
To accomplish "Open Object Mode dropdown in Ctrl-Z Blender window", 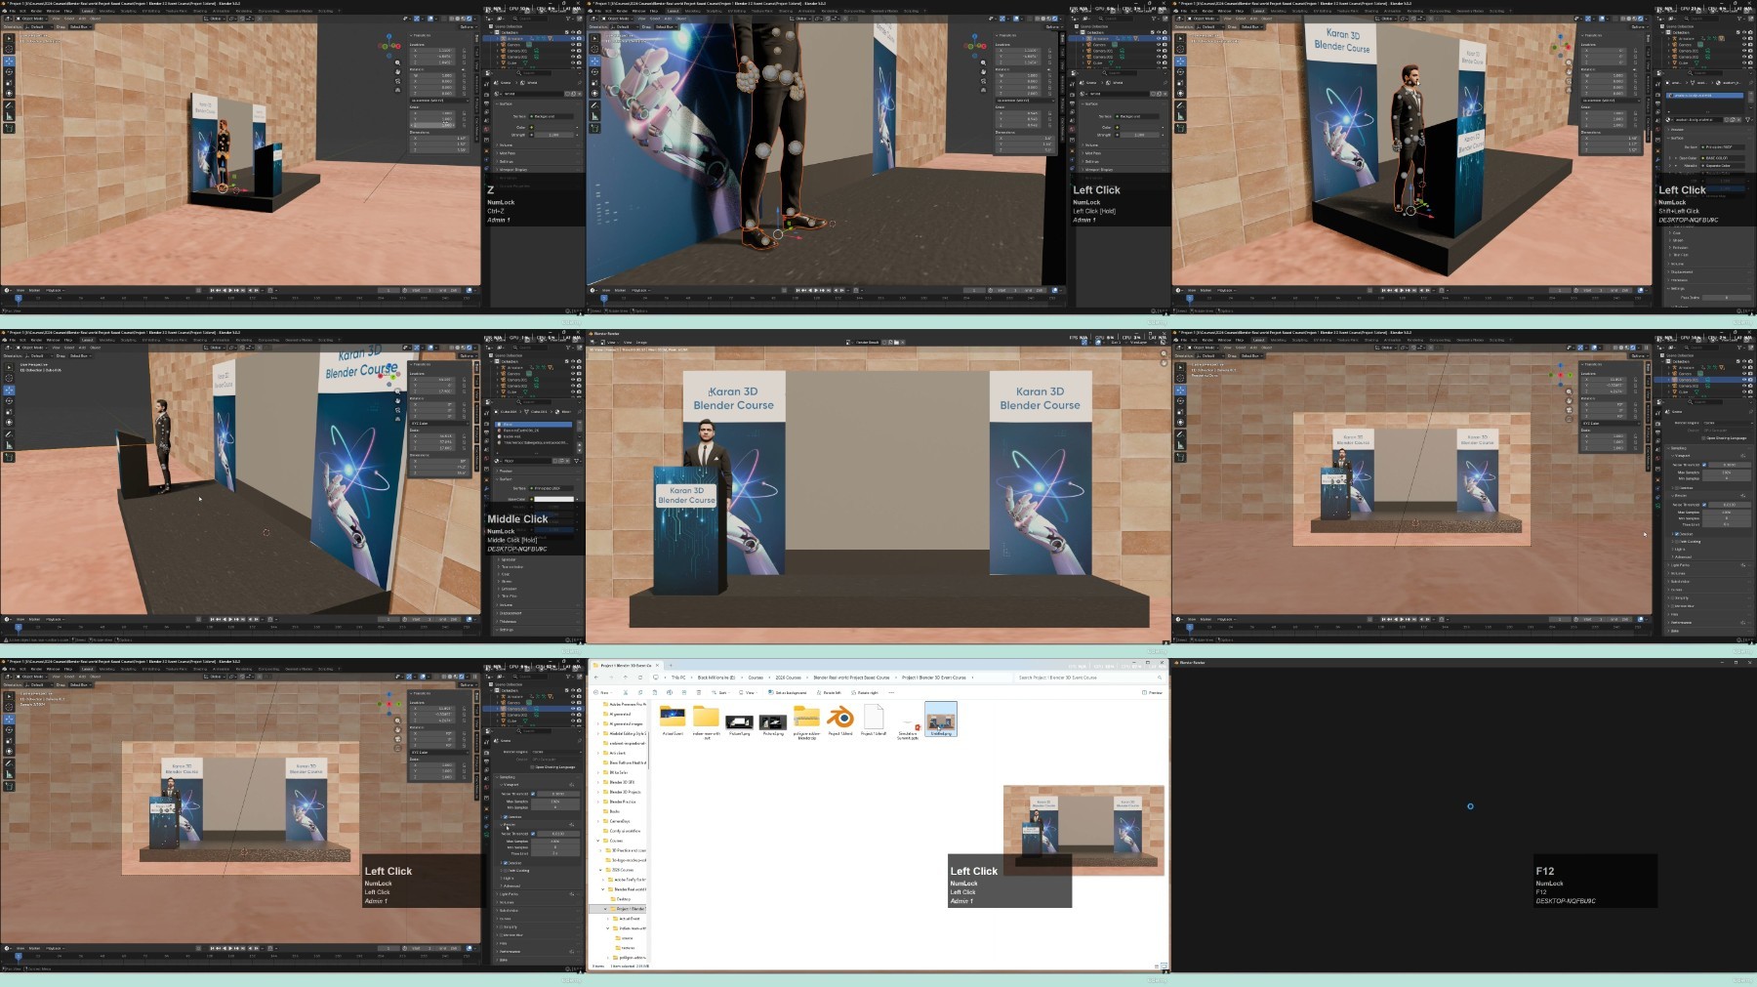I will 32,19.
